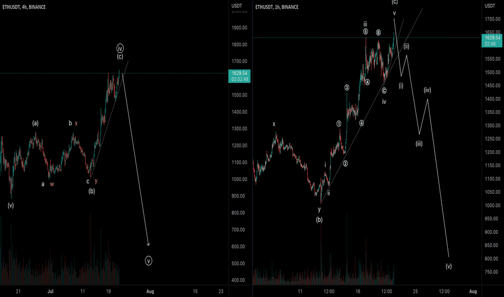
Task: Select the circled (iv) wave label on 4h chart
Action: click(120, 49)
